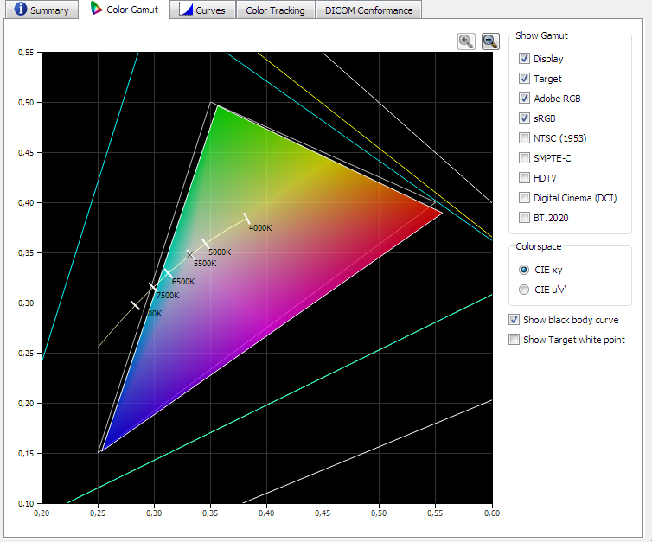Click the 4000K black body marker
652x542 pixels.
(246, 218)
